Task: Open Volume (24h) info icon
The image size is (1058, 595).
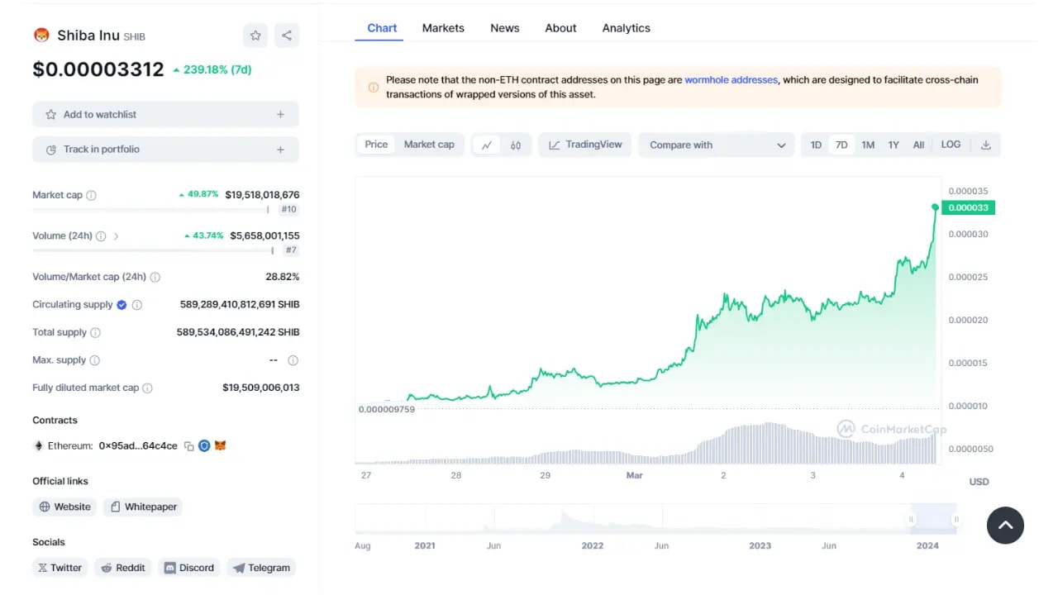Action: pyautogui.click(x=101, y=236)
